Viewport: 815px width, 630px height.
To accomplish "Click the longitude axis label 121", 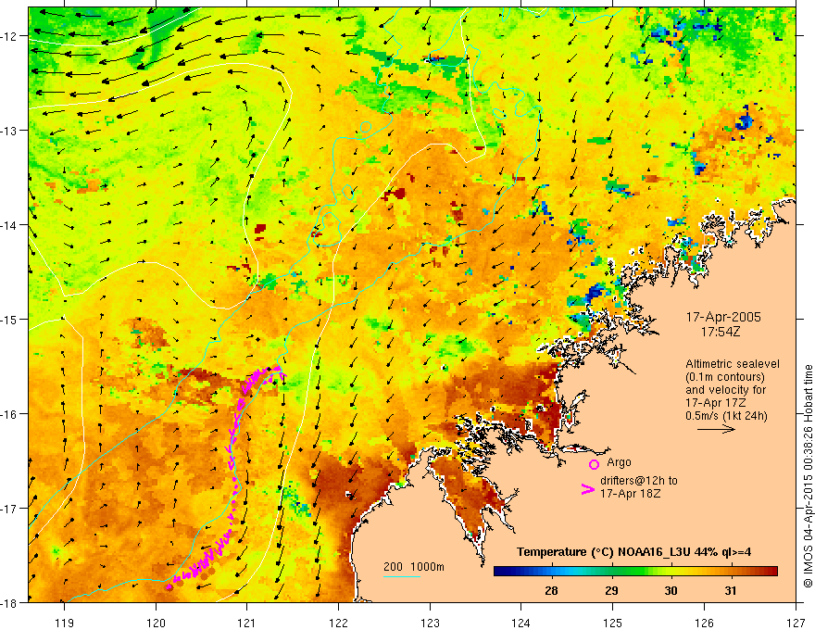I will point(247,623).
